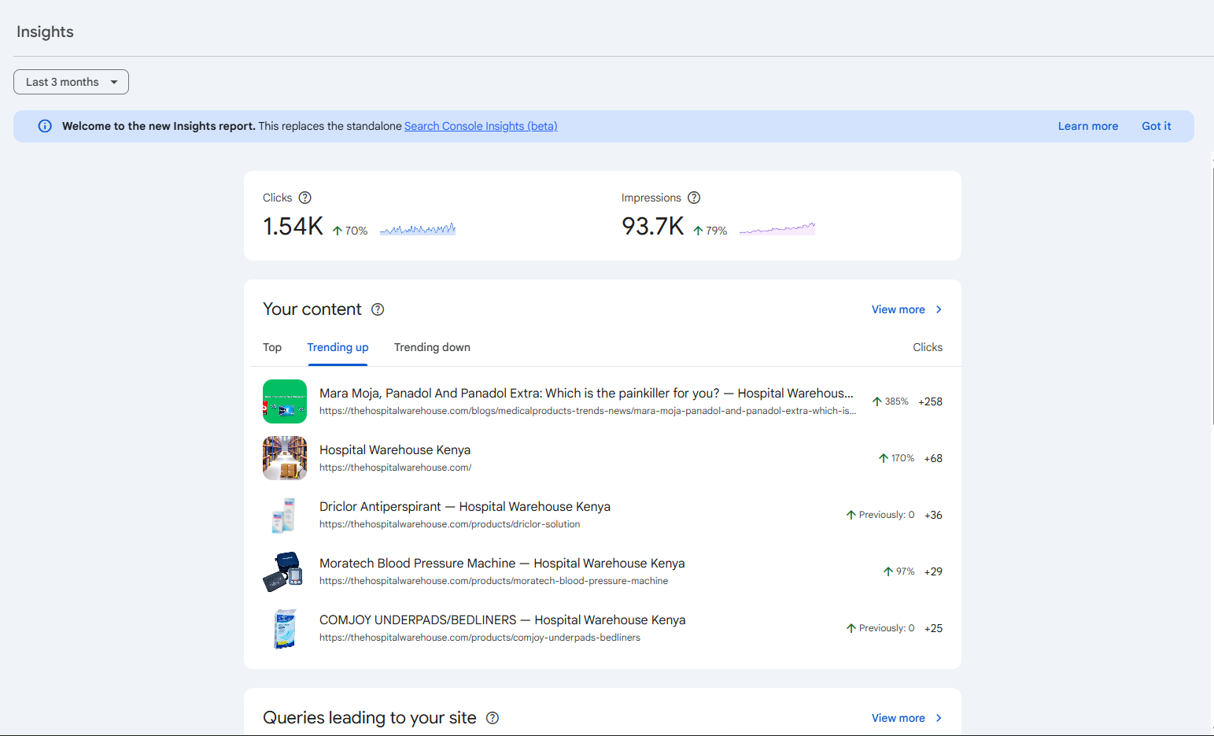1214x736 pixels.
Task: Click https://thehospitalwarehouse.com/ URL text
Action: pyautogui.click(x=395, y=468)
